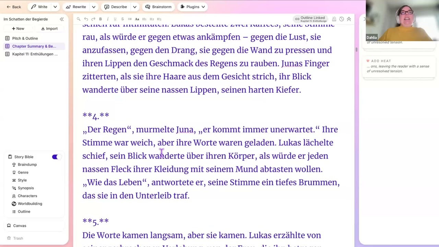Open the Story Bible Outline section

[x=24, y=212]
